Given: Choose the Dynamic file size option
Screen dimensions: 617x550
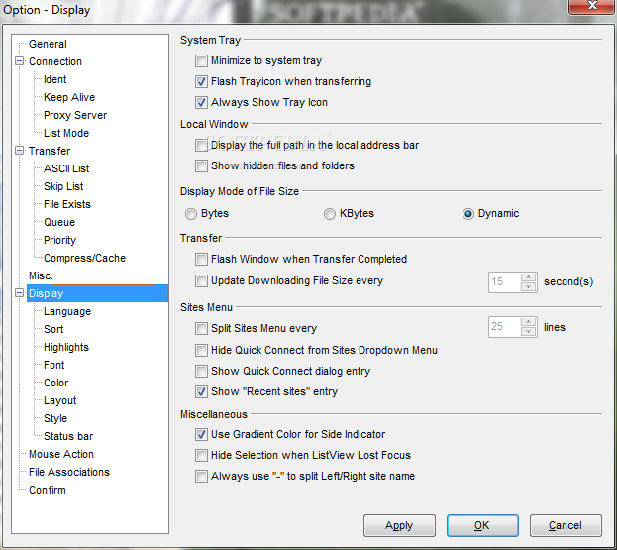Looking at the screenshot, I should 468,214.
